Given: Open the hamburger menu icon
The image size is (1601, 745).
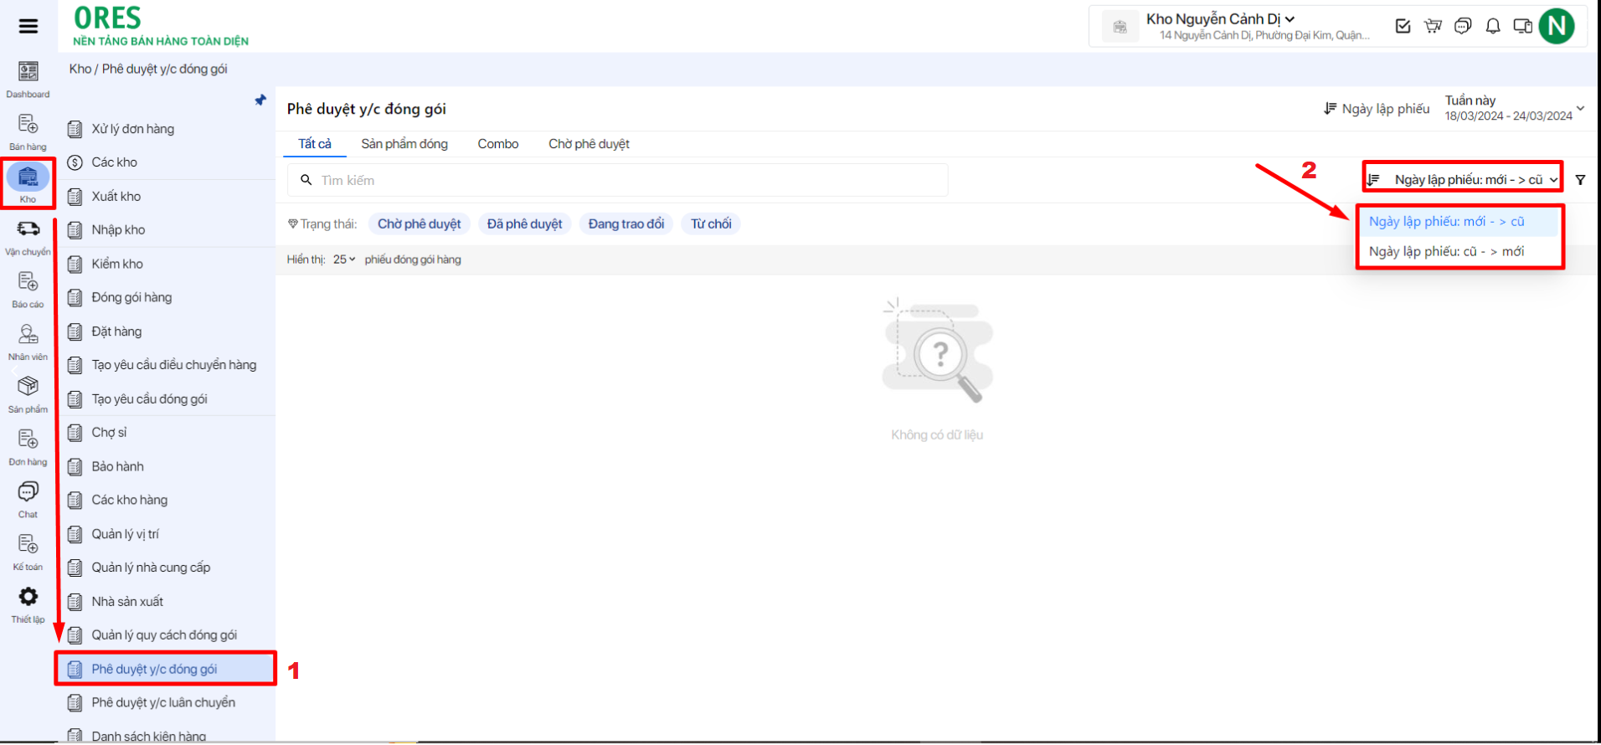Looking at the screenshot, I should [28, 26].
